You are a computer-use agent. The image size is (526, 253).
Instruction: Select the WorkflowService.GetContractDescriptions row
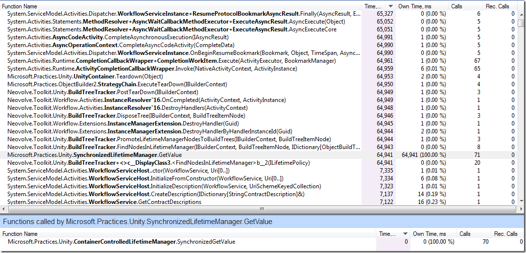coord(258,202)
